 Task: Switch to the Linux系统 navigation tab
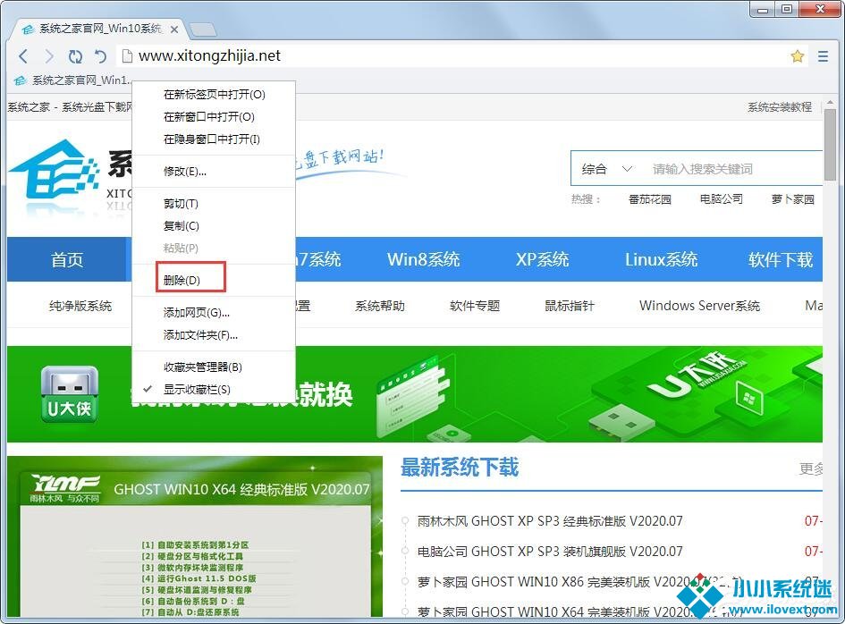tap(661, 260)
